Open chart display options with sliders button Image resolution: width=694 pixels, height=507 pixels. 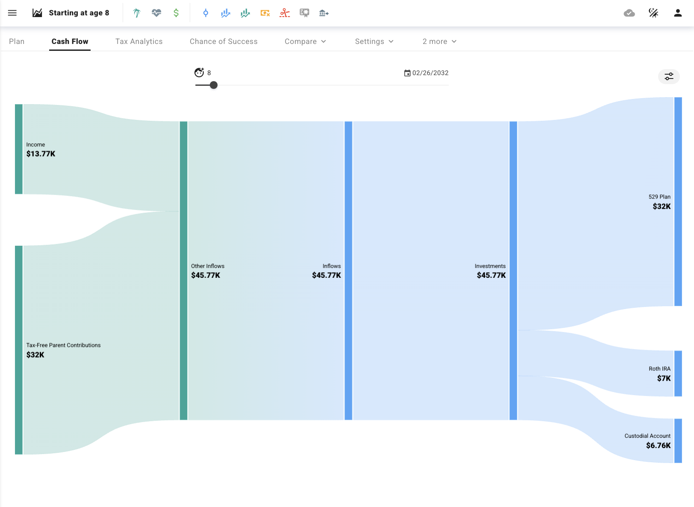pos(669,77)
